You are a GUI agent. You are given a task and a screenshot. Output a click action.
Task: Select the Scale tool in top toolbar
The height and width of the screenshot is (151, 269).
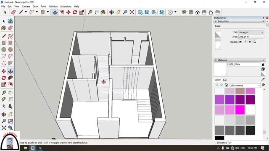82,12
